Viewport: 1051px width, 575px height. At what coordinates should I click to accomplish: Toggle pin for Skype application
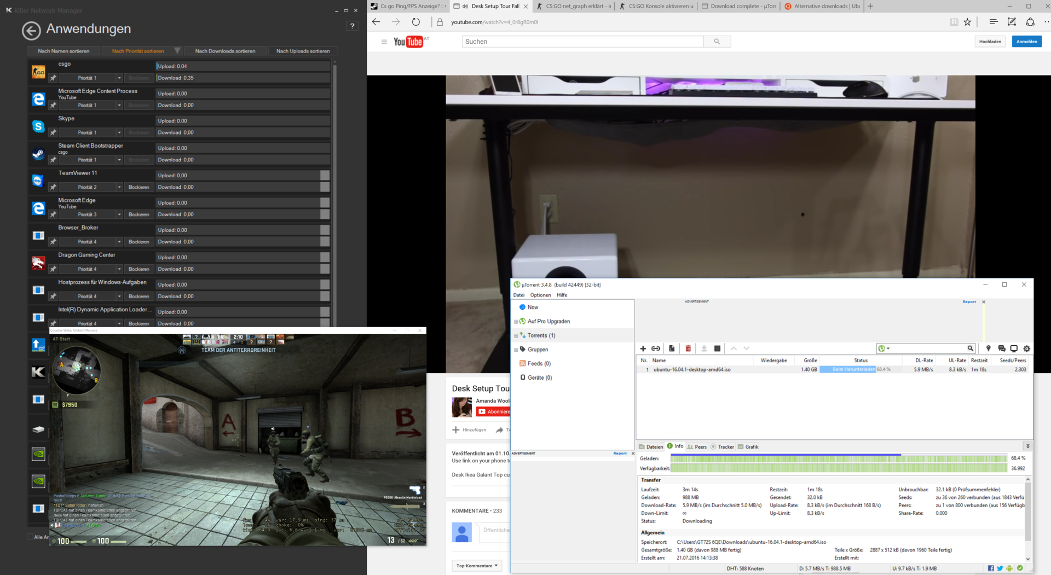(53, 132)
